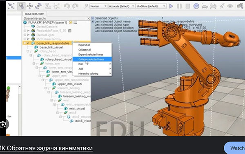Close the Scene hierarchy panel
The height and width of the screenshot is (154, 245).
click(89, 19)
